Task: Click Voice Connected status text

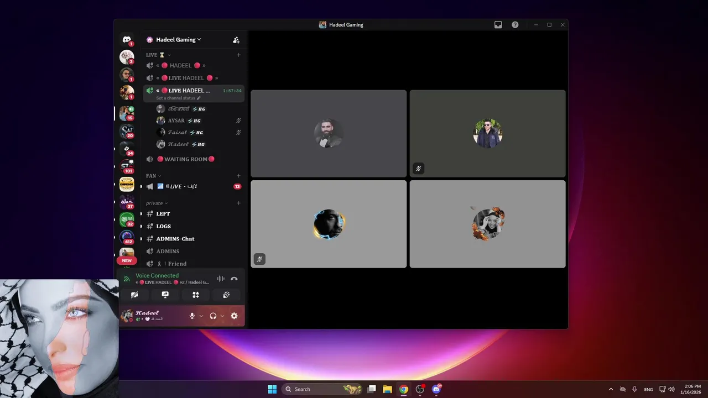Action: (157, 275)
